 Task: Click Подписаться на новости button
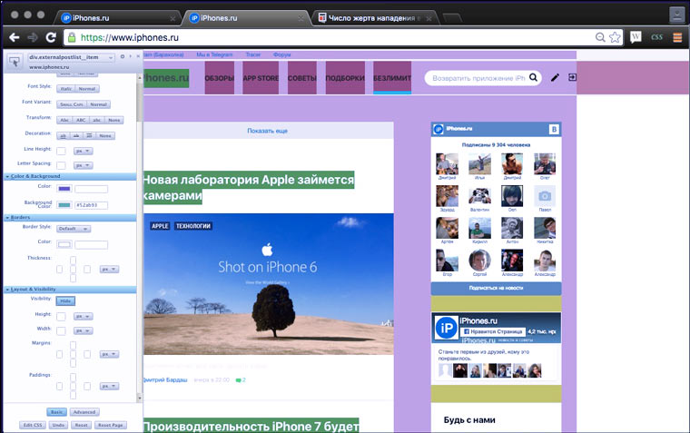496,289
